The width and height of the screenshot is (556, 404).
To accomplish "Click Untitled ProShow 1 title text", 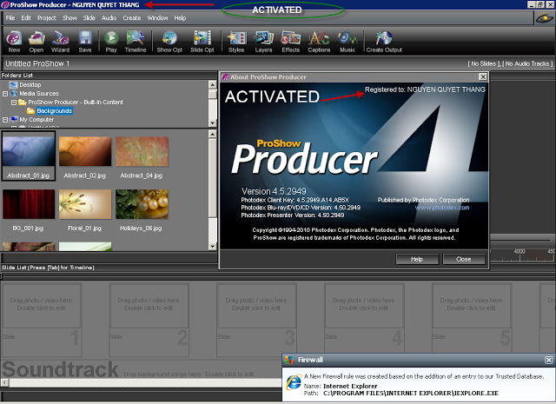I will point(37,63).
